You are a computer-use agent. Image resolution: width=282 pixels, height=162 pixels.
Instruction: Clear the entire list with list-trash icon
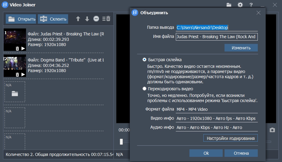pos(106,18)
